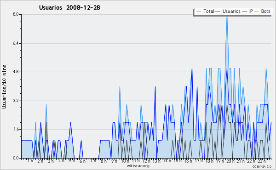The height and width of the screenshot is (170, 276).
Task: Click the dark blue Usuarios legend line
Action: click(218, 11)
